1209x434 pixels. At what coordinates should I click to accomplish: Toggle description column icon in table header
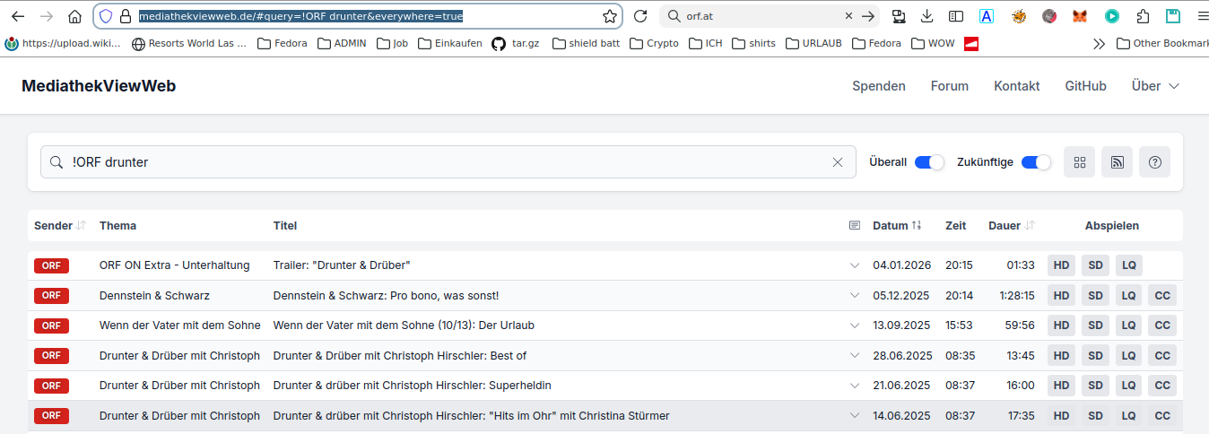point(855,226)
